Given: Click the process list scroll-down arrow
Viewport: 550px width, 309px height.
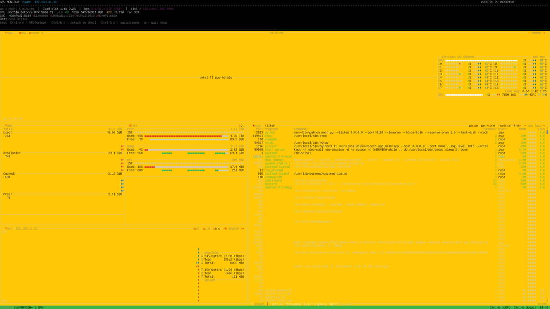Looking at the screenshot, I should click(547, 301).
